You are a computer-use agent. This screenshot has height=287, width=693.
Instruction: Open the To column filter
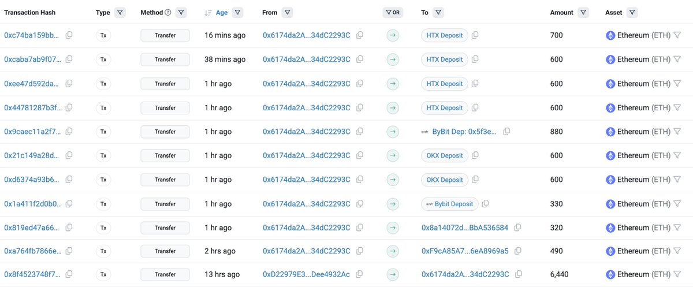[x=438, y=12]
